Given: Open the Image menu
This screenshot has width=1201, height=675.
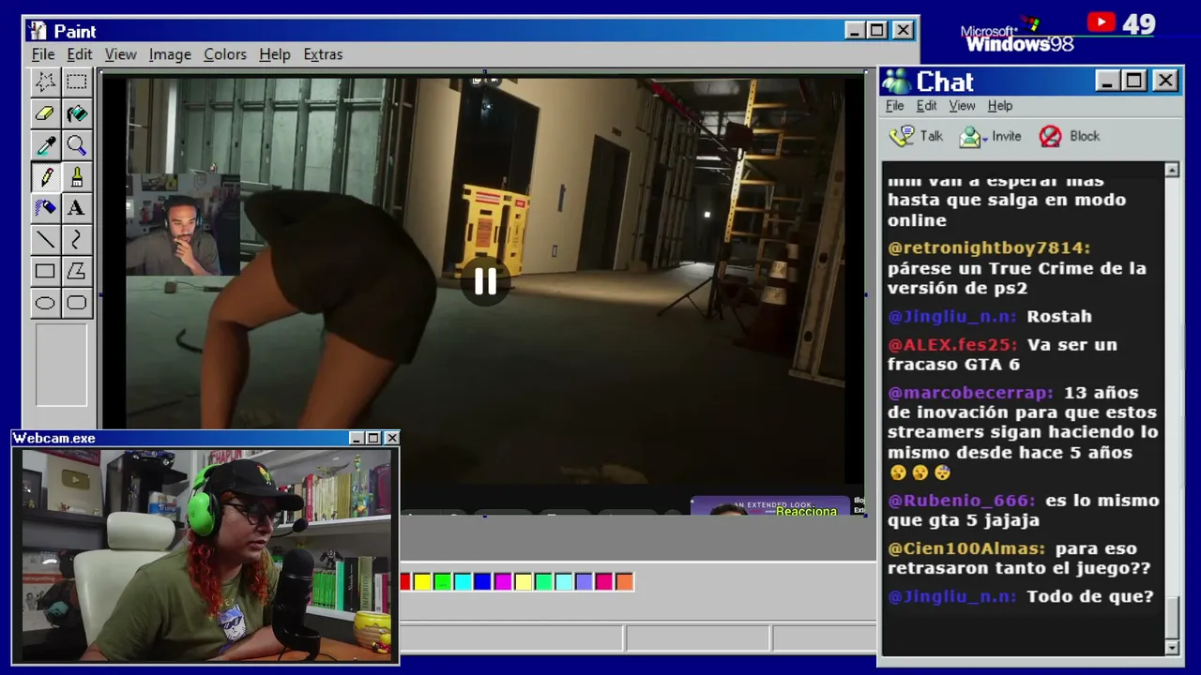Looking at the screenshot, I should pyautogui.click(x=170, y=54).
